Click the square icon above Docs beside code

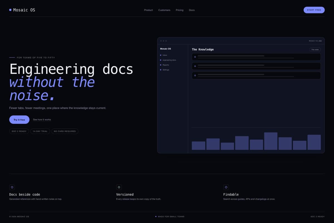pos(12,187)
